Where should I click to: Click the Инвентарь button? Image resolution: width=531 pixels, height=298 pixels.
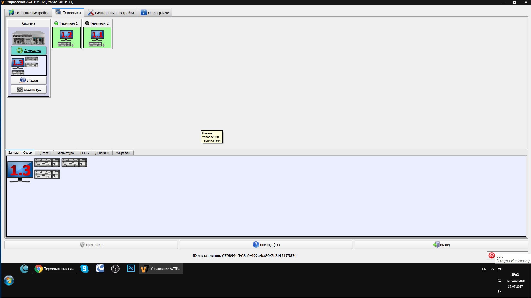click(x=29, y=89)
